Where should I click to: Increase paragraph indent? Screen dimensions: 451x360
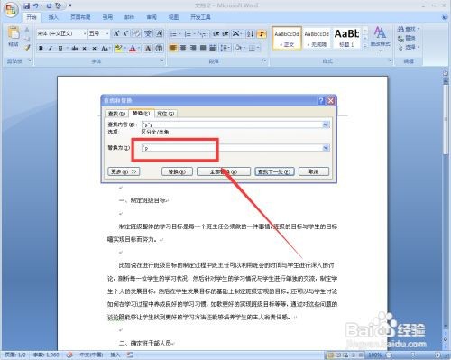click(x=225, y=33)
